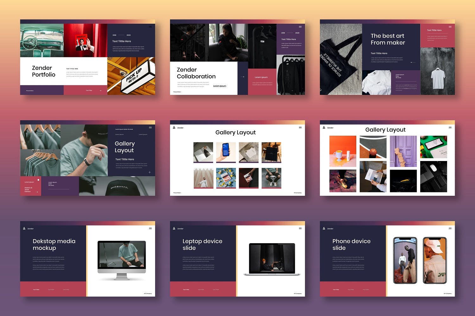This screenshot has width=475, height=316.
Task: Click the iMac desktop mockup image
Action: (122, 260)
